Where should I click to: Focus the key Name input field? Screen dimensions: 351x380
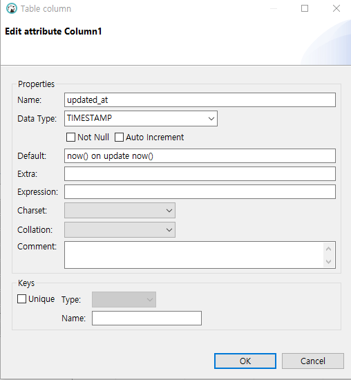pos(146,319)
